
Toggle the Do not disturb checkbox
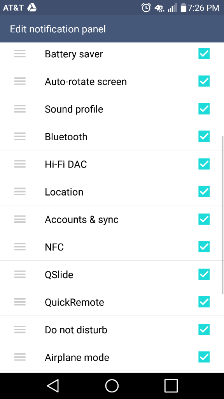[x=204, y=330]
